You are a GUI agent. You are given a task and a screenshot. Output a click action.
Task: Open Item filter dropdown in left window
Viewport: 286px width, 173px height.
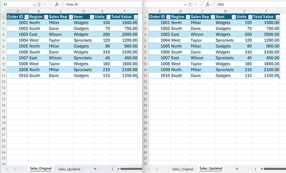(x=92, y=17)
